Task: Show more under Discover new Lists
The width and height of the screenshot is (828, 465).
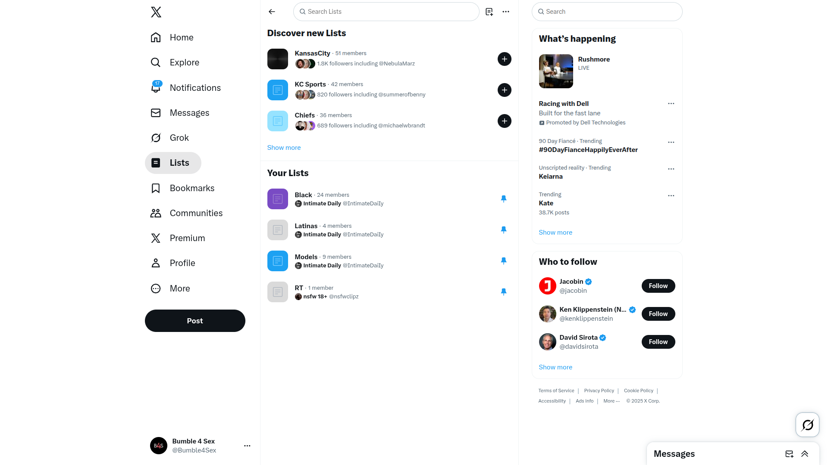Action: [x=284, y=148]
